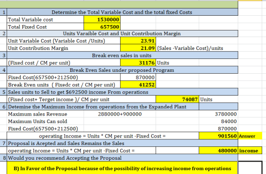The image size is (266, 174).
Task: Click the 'B) In Favor of the Proposal' answer cell
Action: 123,168
